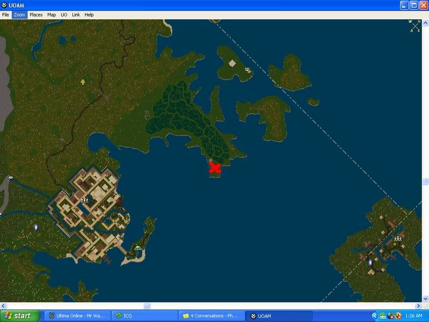This screenshot has width=429, height=322.
Task: Click the green dock marker on the small peninsula
Action: (x=138, y=248)
